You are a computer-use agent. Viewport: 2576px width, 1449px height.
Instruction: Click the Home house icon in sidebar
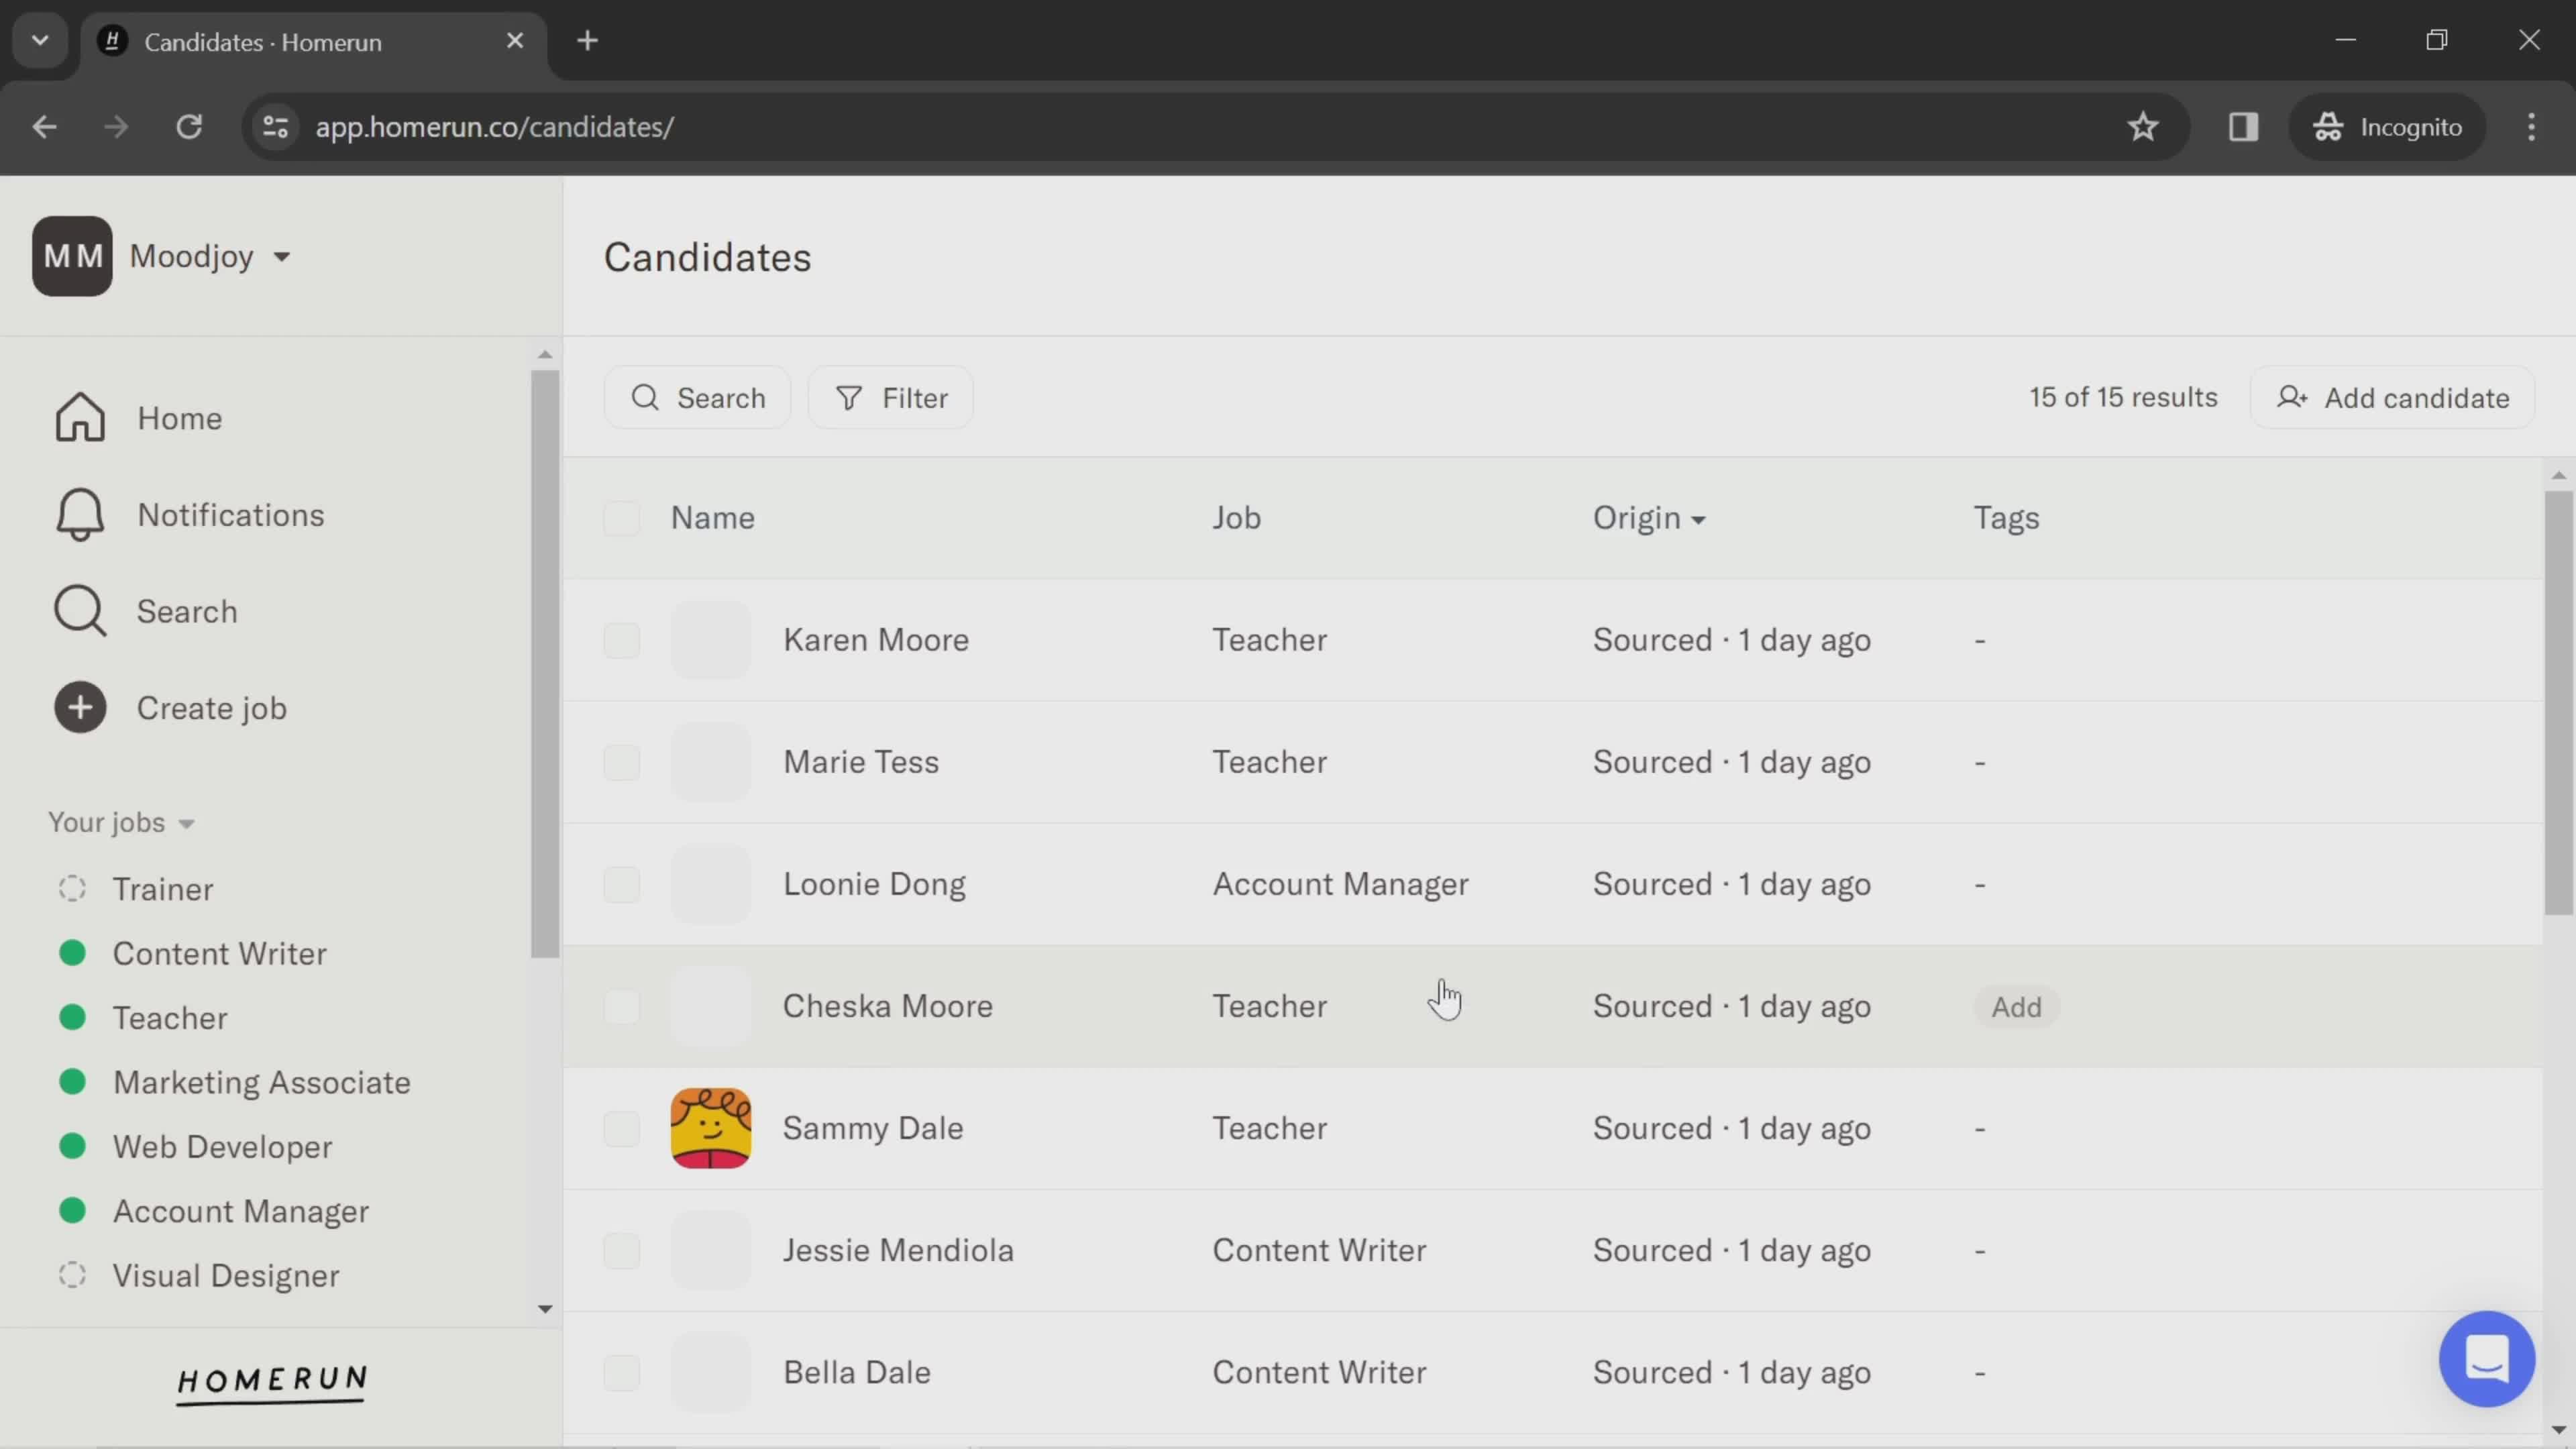pyautogui.click(x=80, y=418)
